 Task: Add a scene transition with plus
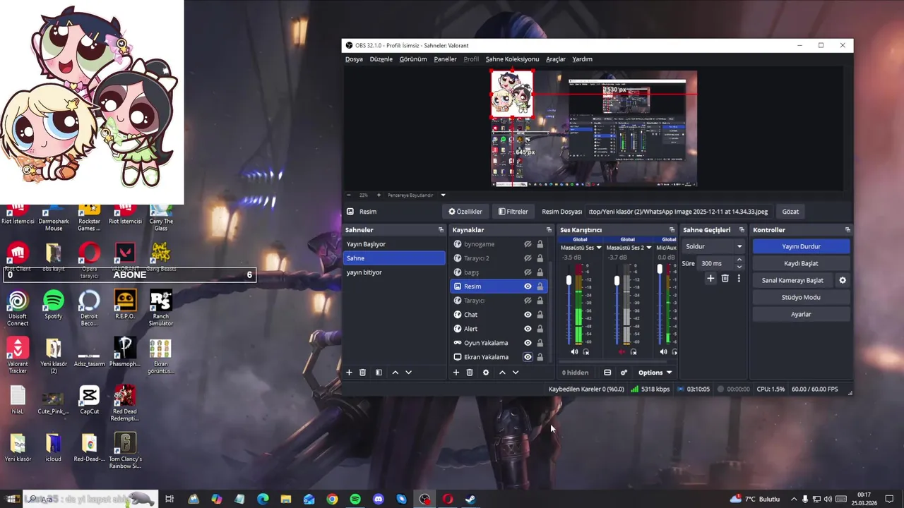(711, 279)
